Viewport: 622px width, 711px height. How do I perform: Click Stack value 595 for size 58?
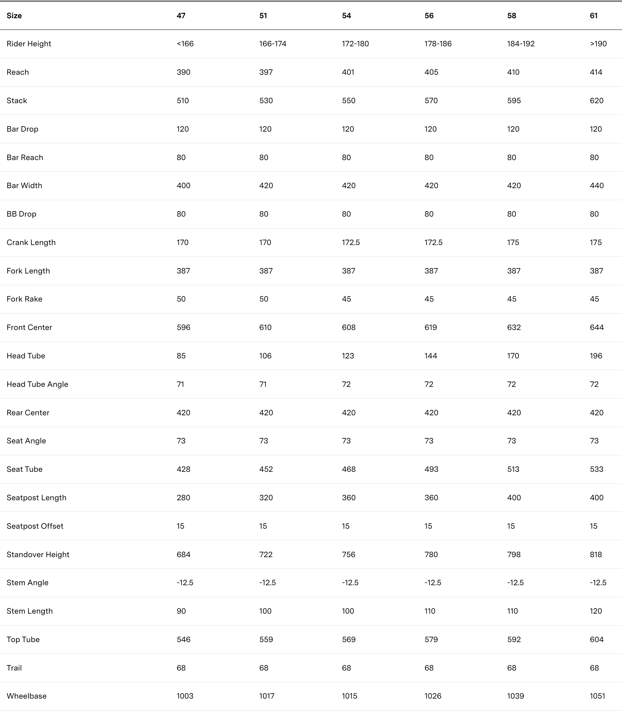coord(514,101)
